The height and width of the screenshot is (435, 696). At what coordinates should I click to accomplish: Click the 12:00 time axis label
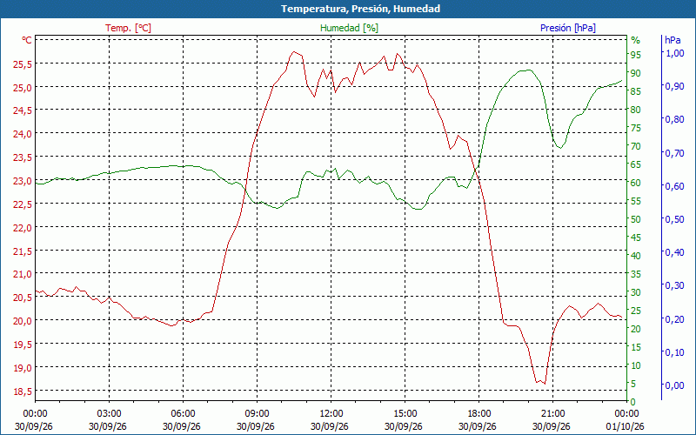tap(331, 414)
